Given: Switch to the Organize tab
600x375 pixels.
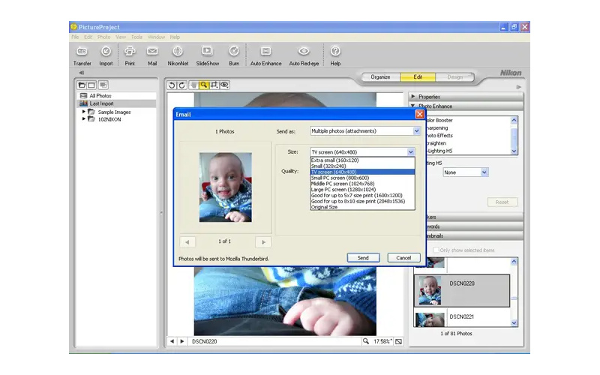Looking at the screenshot, I should (380, 77).
